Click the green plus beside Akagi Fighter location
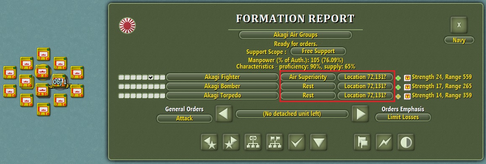486x164 pixels. point(398,78)
